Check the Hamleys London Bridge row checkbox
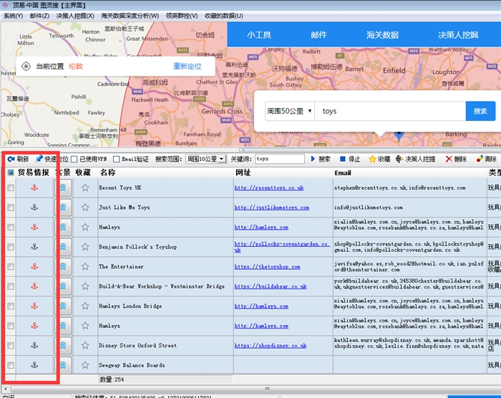 [11, 306]
